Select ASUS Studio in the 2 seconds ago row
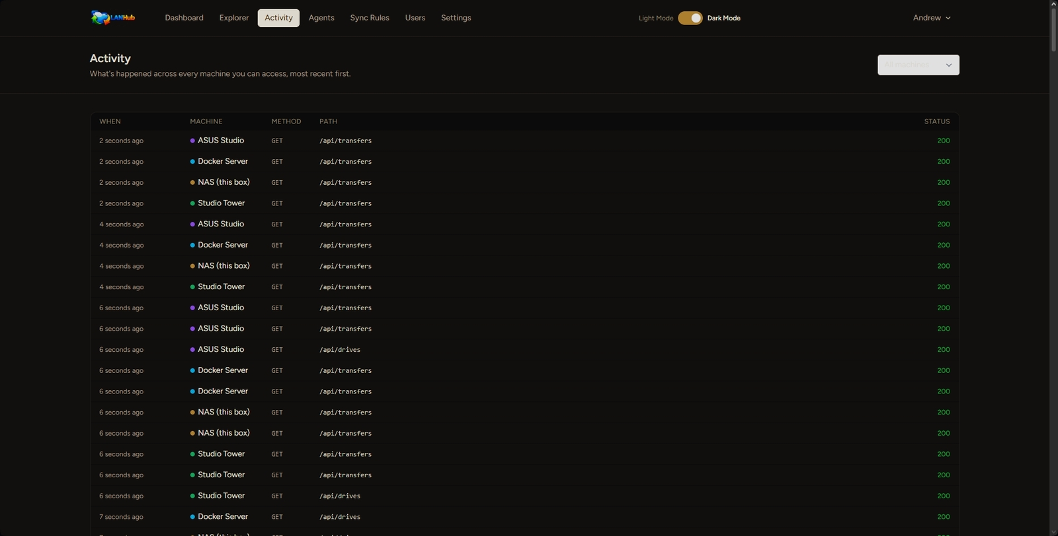The image size is (1058, 536). [221, 141]
